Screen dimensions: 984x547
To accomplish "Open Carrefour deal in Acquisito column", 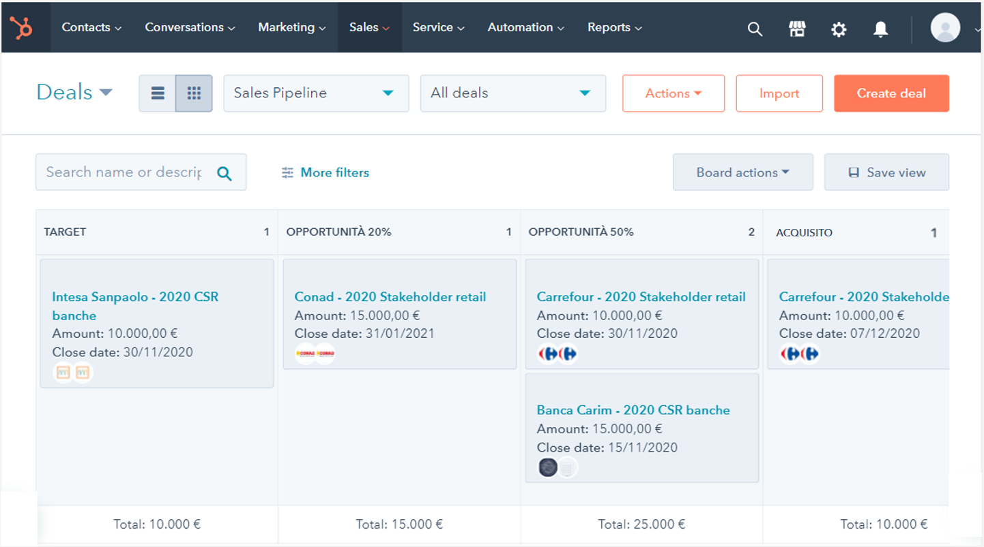I will pos(864,297).
